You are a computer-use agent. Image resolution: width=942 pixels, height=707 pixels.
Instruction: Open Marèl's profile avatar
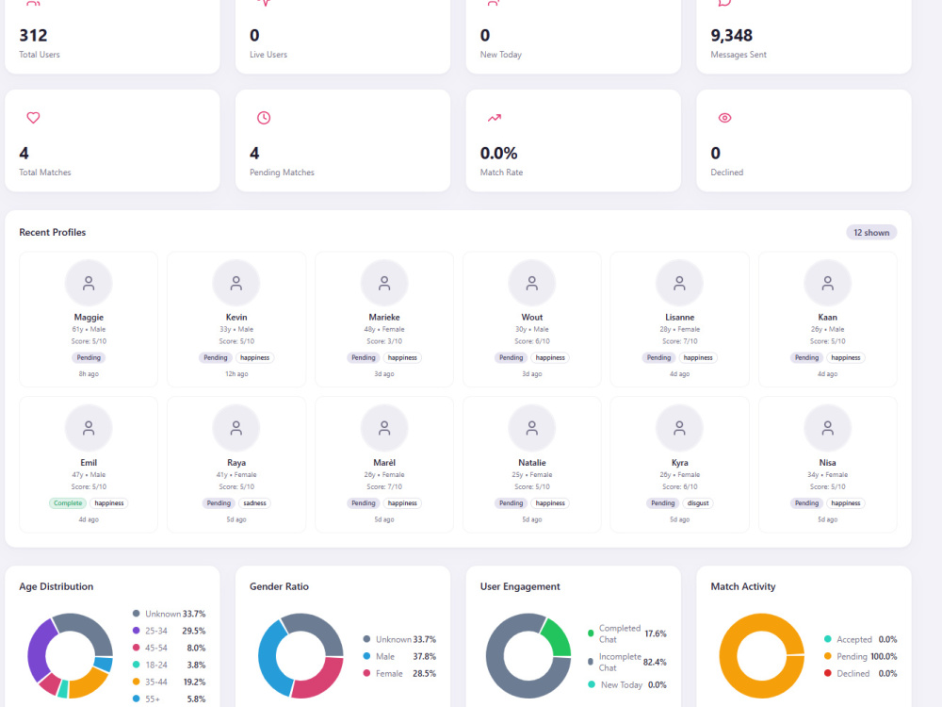pos(384,428)
